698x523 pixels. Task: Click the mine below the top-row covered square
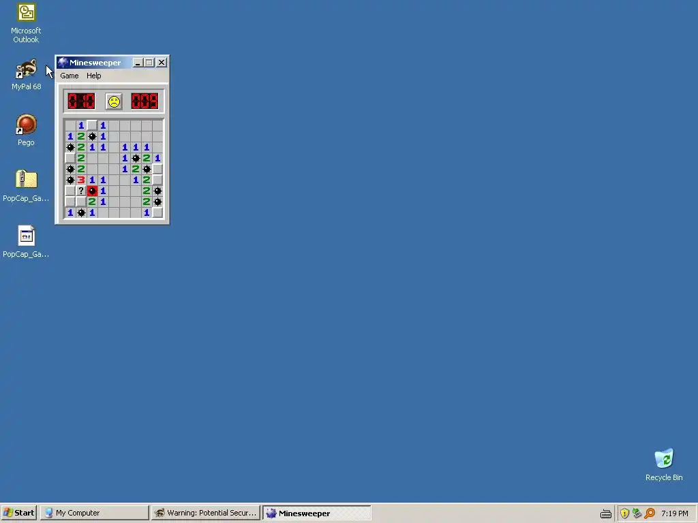point(92,136)
